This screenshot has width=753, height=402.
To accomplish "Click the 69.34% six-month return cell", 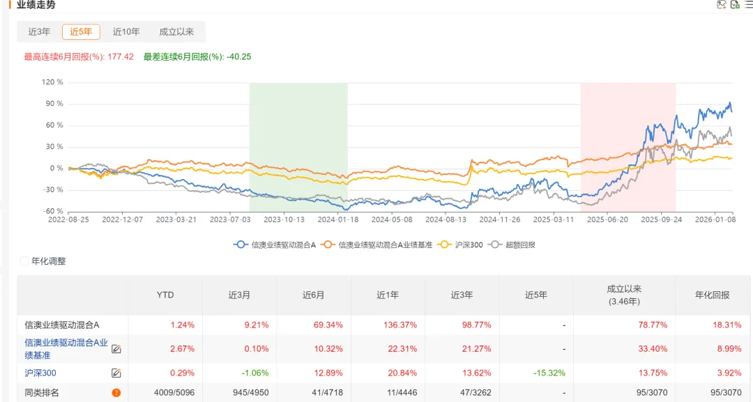I will pyautogui.click(x=328, y=325).
